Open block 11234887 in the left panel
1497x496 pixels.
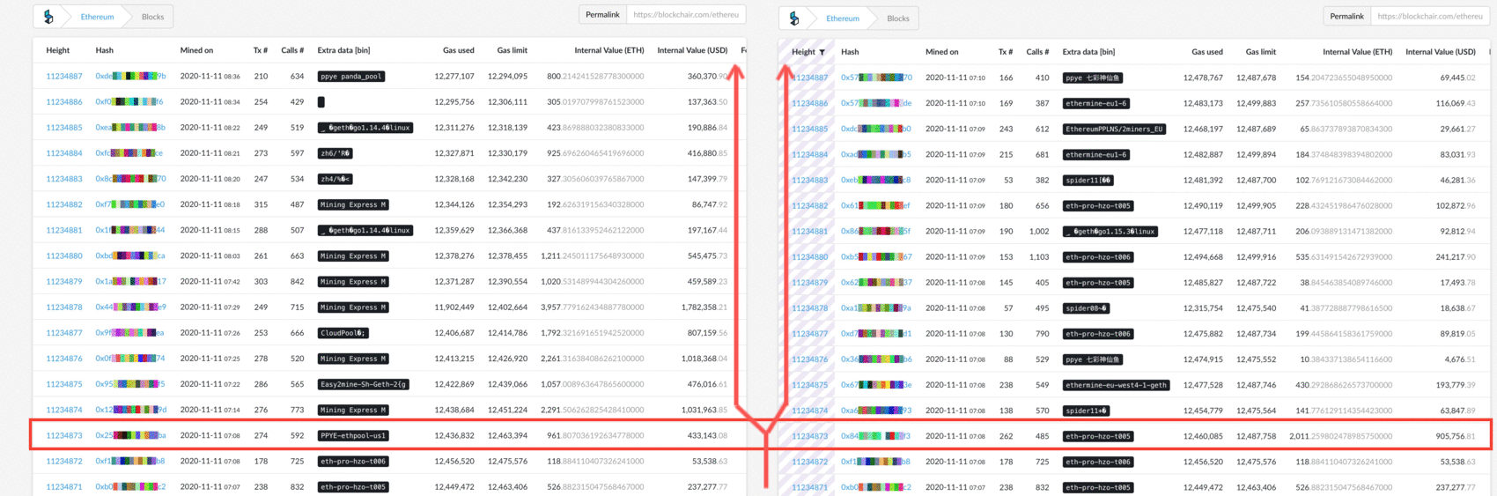[x=64, y=77]
